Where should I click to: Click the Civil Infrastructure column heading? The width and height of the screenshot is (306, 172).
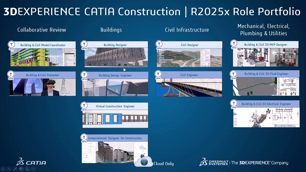(x=187, y=30)
